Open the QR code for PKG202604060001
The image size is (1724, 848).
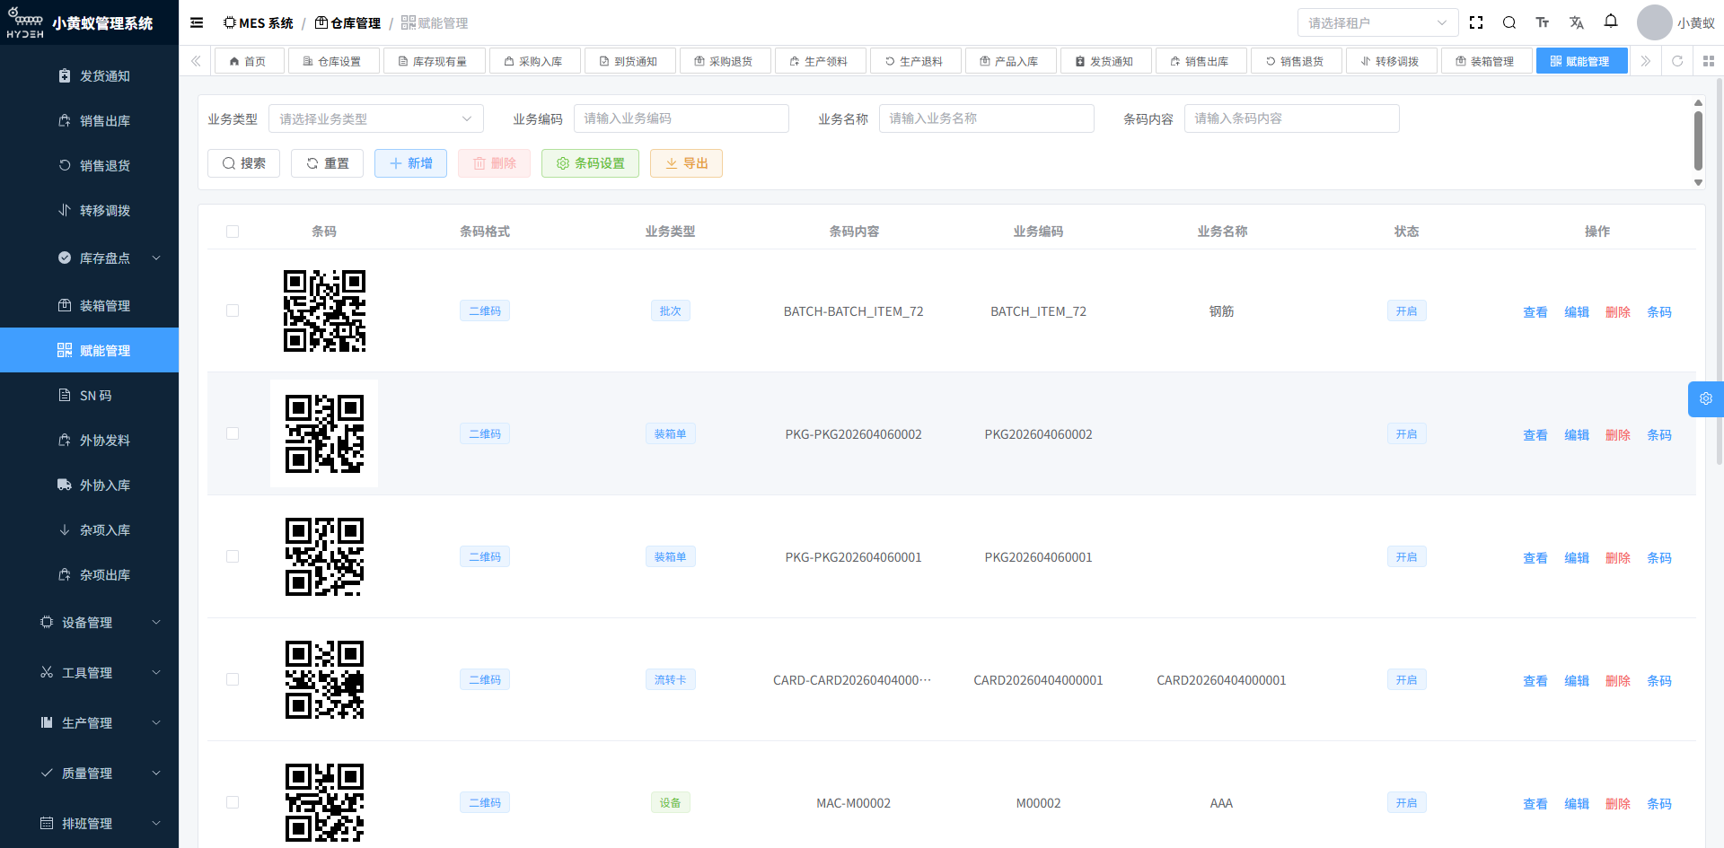324,556
